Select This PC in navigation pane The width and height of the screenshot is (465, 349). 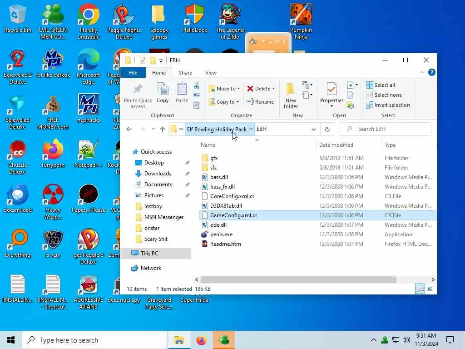(x=155, y=254)
